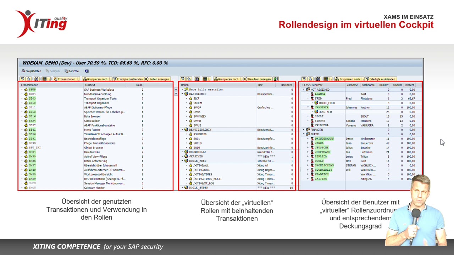Select user JHOFFMANN in the list
Viewport: 454px width, 255px height.
(x=322, y=152)
